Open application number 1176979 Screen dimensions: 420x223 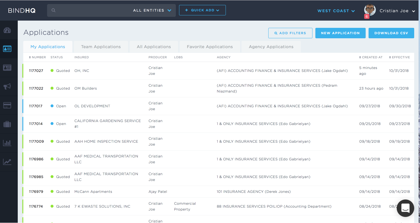pyautogui.click(x=36, y=192)
